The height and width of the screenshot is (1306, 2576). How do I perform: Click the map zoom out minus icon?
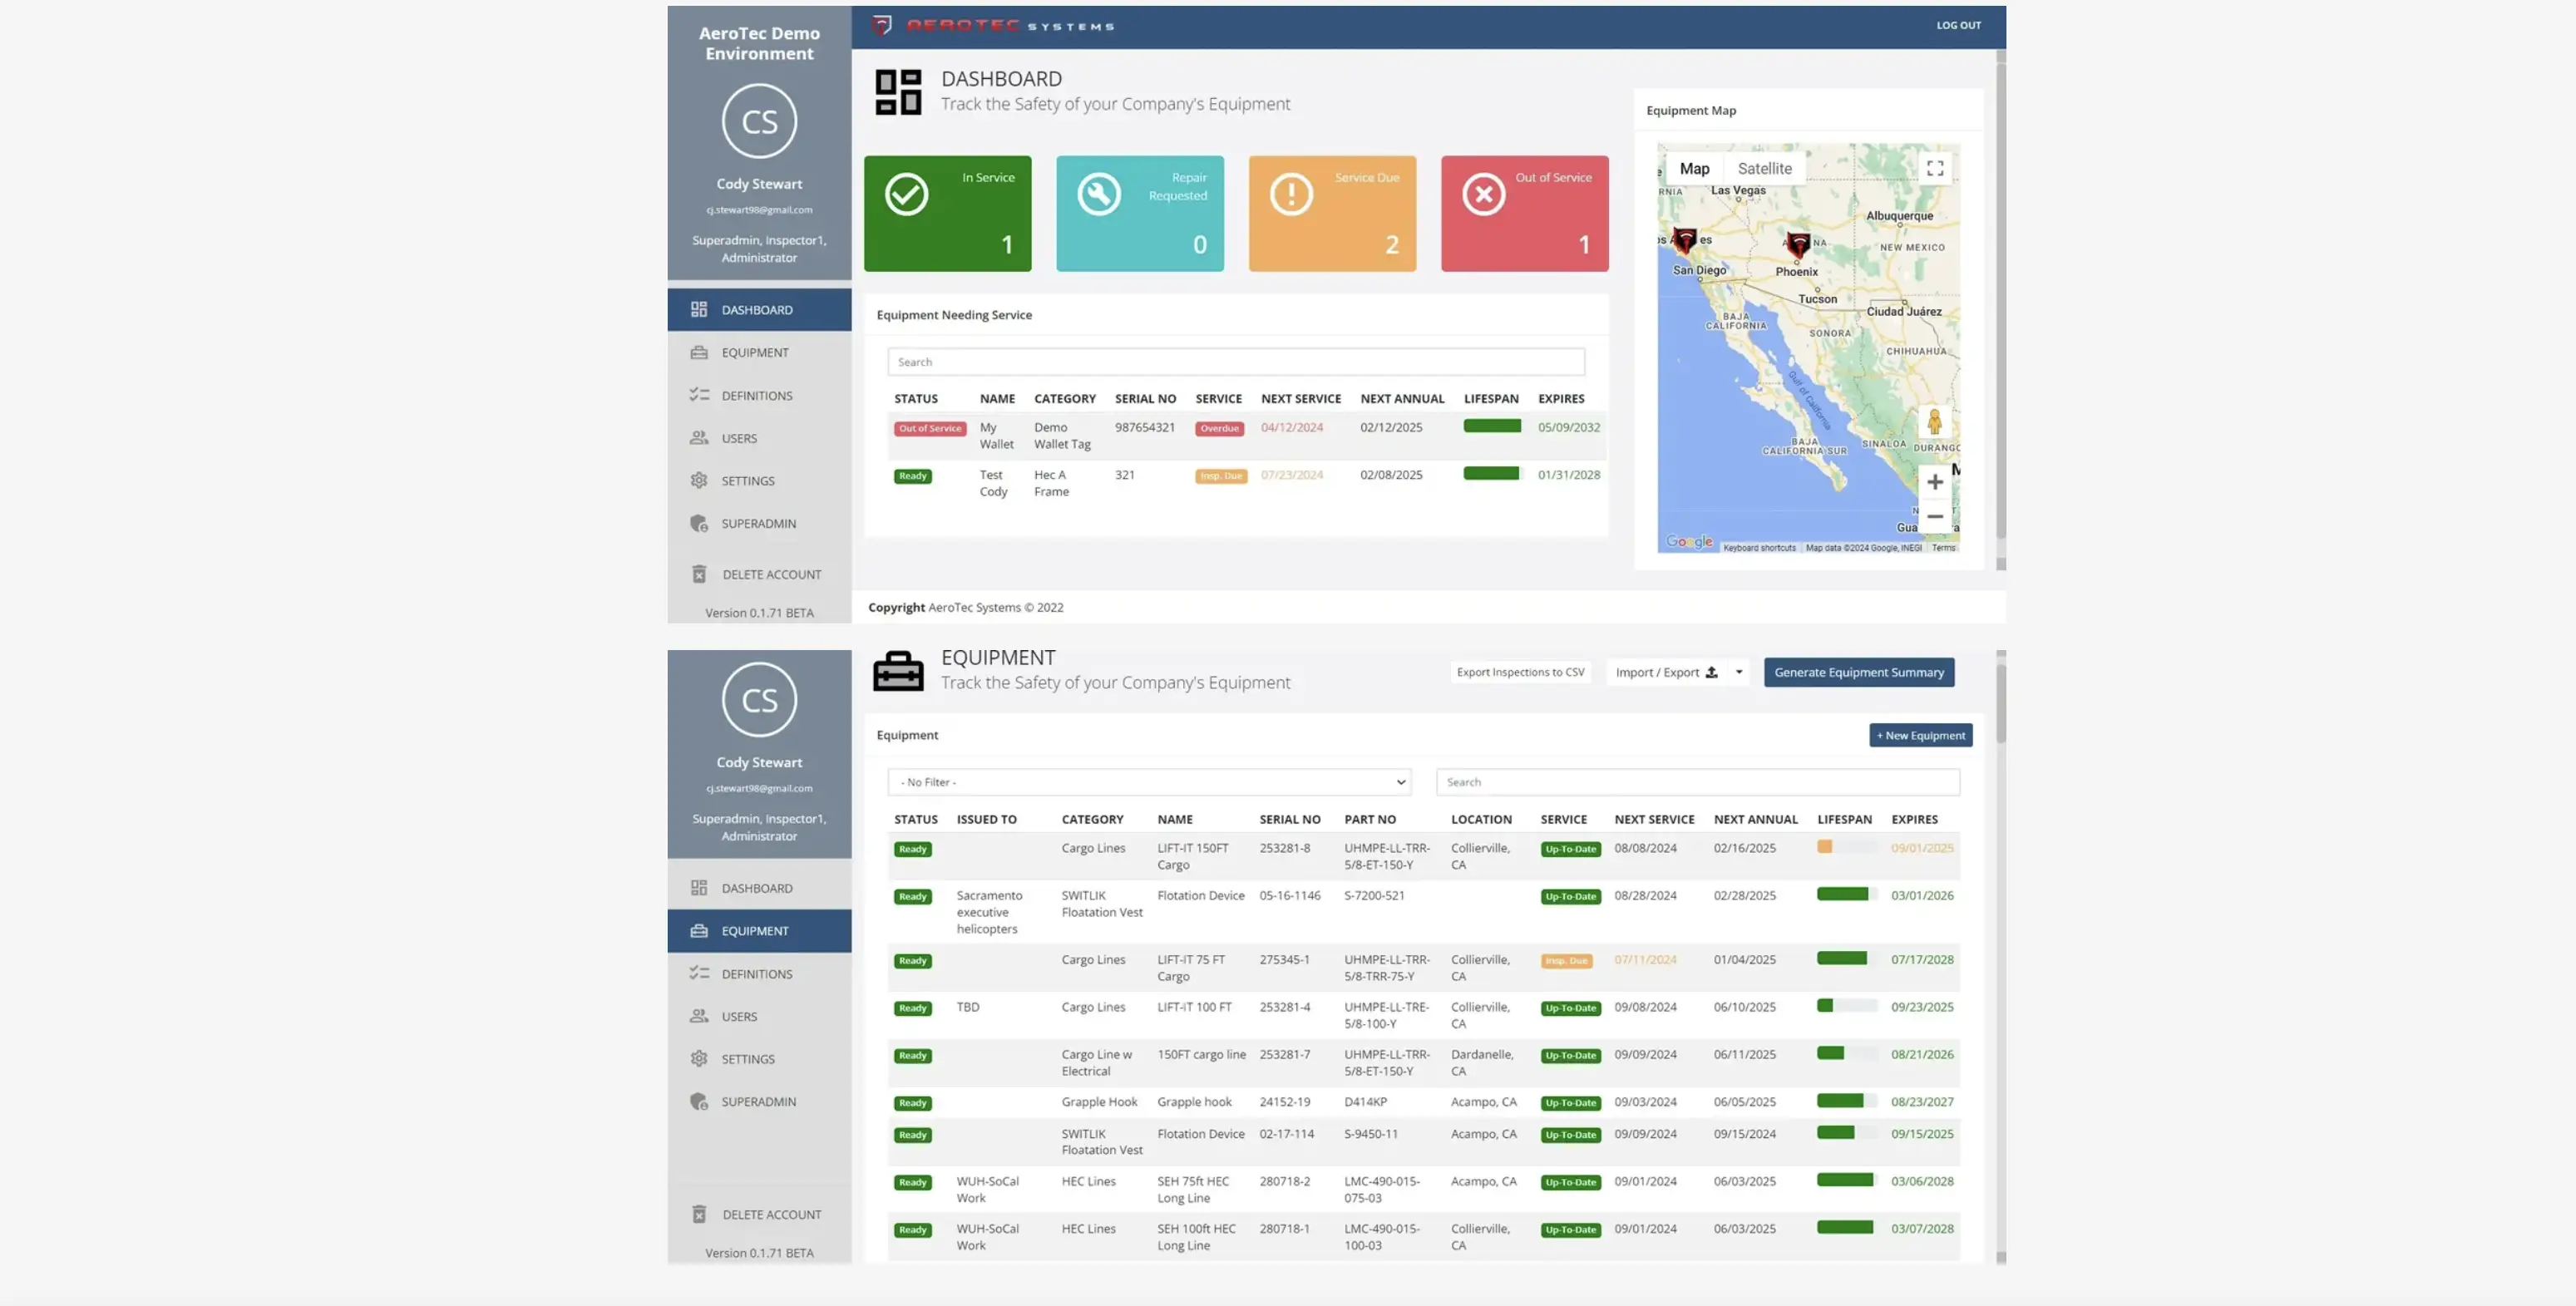click(x=1935, y=517)
